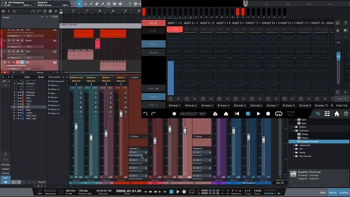Select the Hat channel in channel list
350x197 pixels.
pyautogui.click(x=29, y=107)
